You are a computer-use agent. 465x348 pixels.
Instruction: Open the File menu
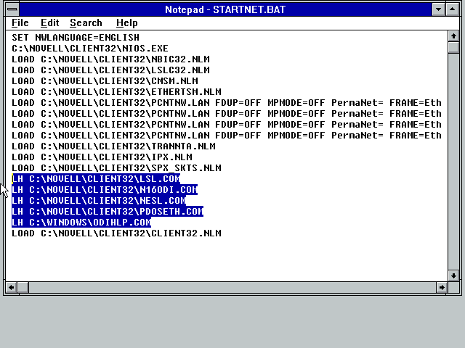point(20,22)
